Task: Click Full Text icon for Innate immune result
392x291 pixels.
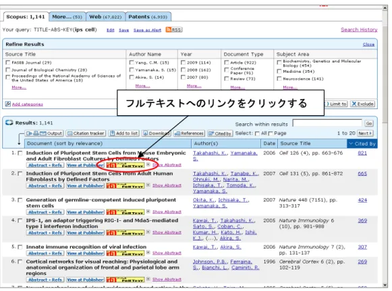Action: pos(125,253)
